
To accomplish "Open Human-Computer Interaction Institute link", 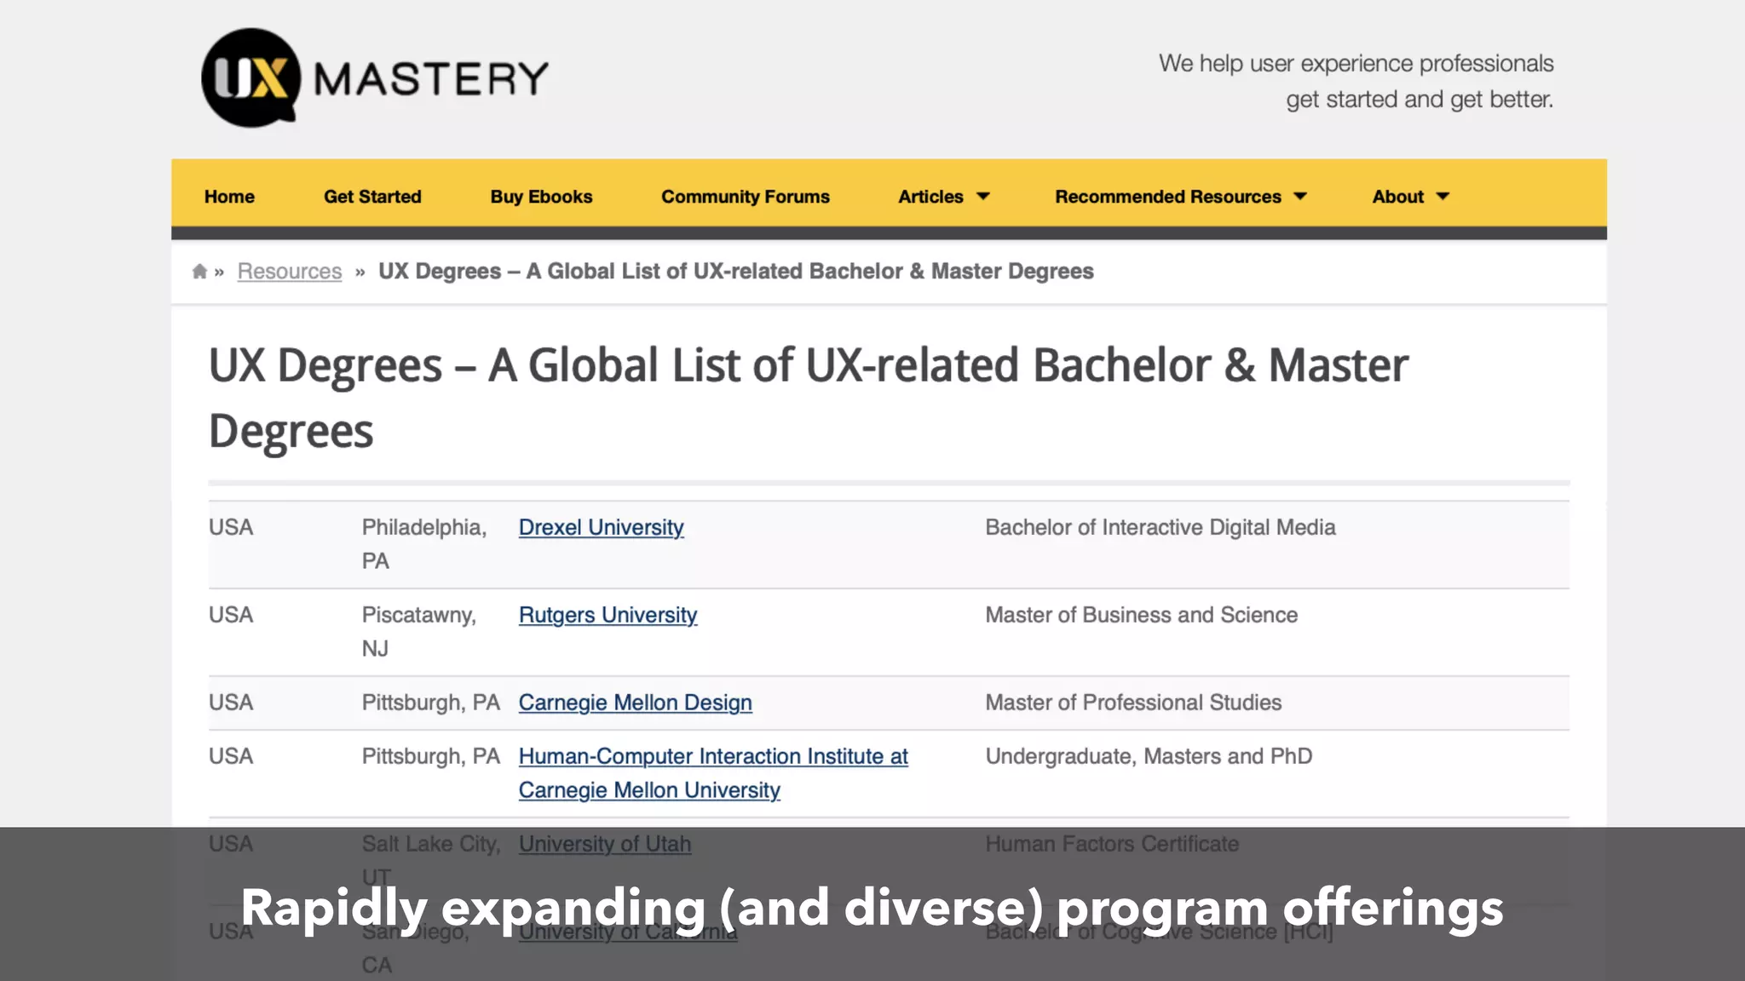I will click(713, 773).
